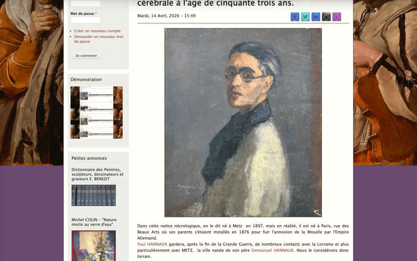The height and width of the screenshot is (261, 417).
Task: Click the Hannaux self-portrait painting image
Action: 243,123
